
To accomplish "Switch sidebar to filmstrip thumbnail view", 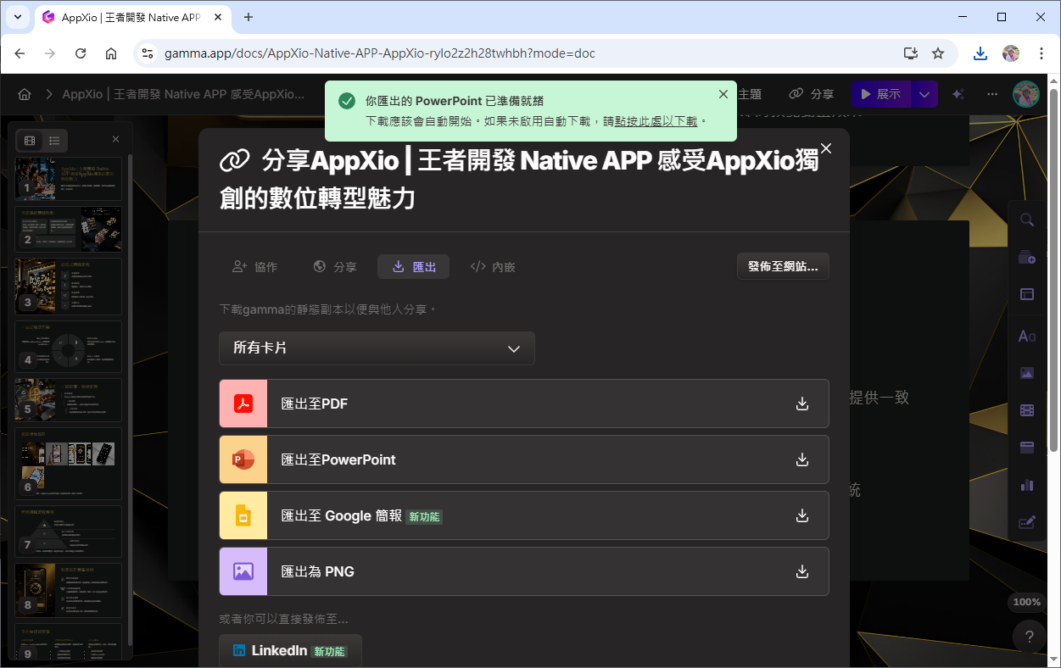I will coord(30,140).
